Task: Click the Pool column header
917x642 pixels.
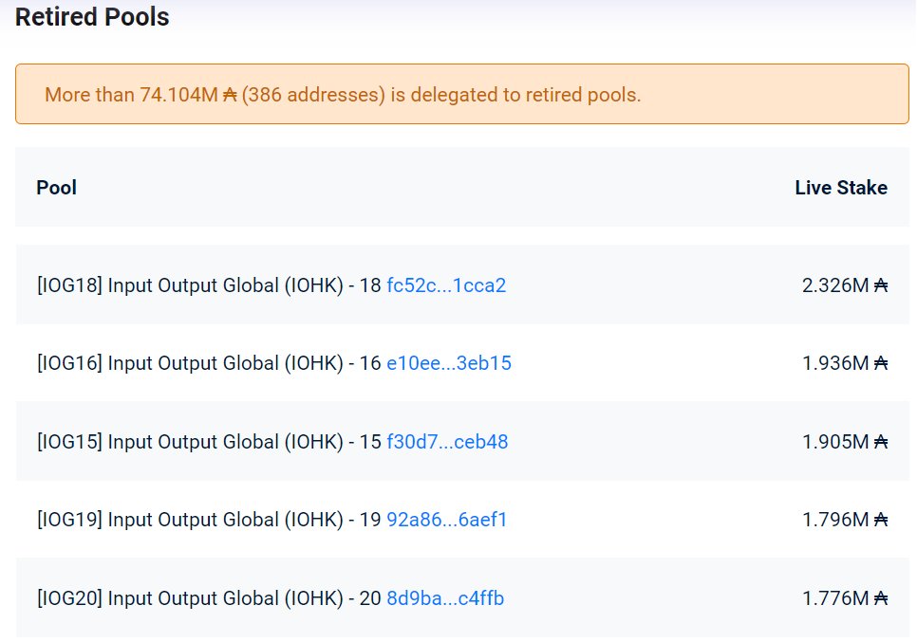Action: (57, 188)
